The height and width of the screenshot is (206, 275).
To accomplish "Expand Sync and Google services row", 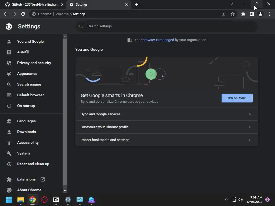I will pos(167,114).
